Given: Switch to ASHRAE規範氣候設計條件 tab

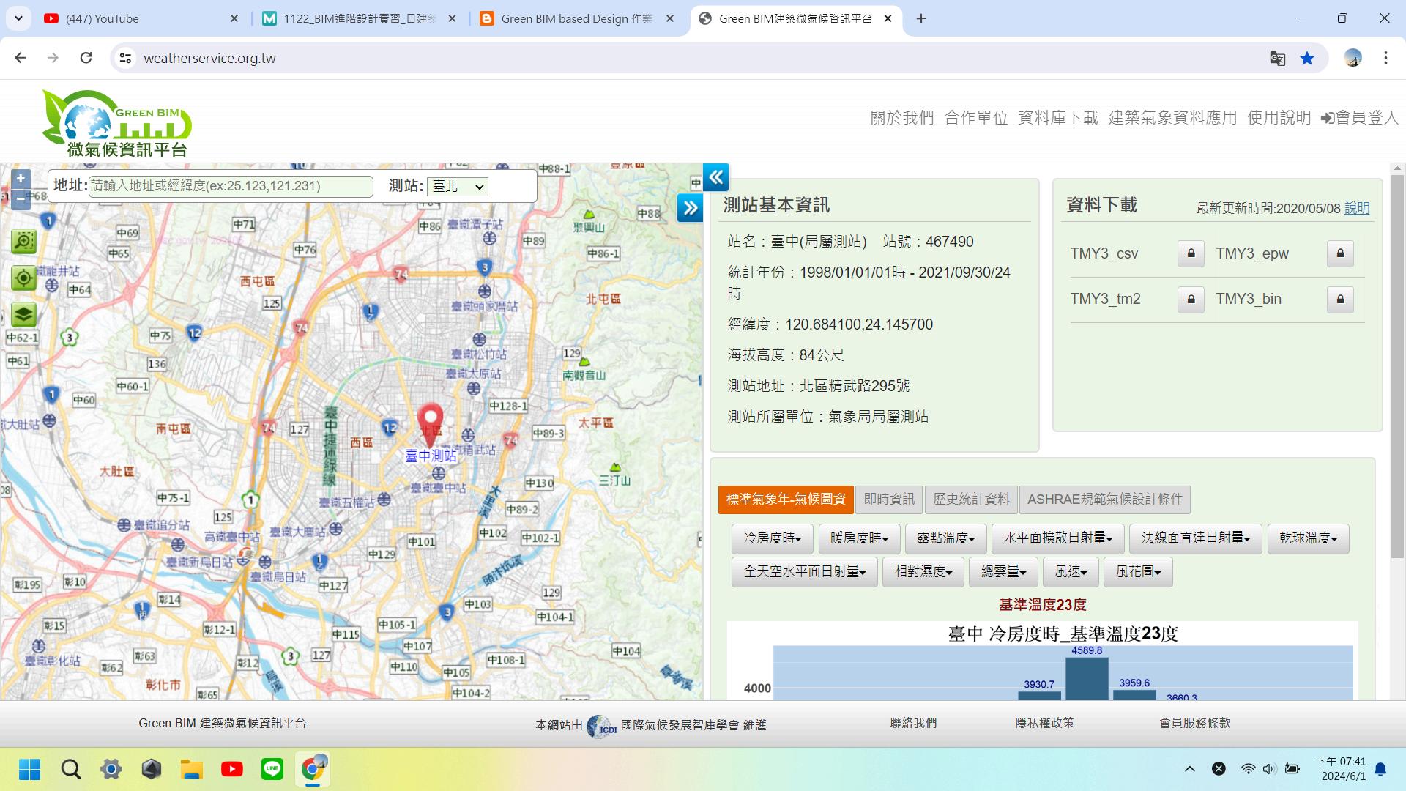Looking at the screenshot, I should [x=1104, y=500].
